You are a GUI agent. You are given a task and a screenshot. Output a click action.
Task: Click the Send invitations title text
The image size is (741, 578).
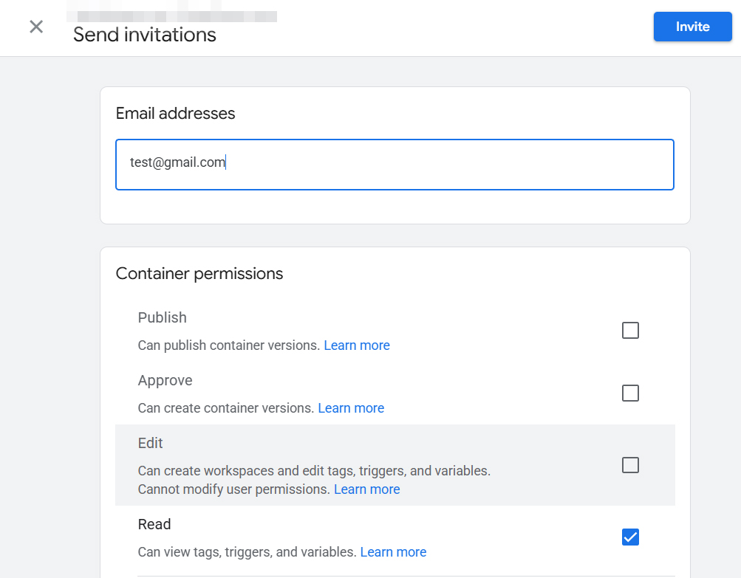click(x=145, y=35)
